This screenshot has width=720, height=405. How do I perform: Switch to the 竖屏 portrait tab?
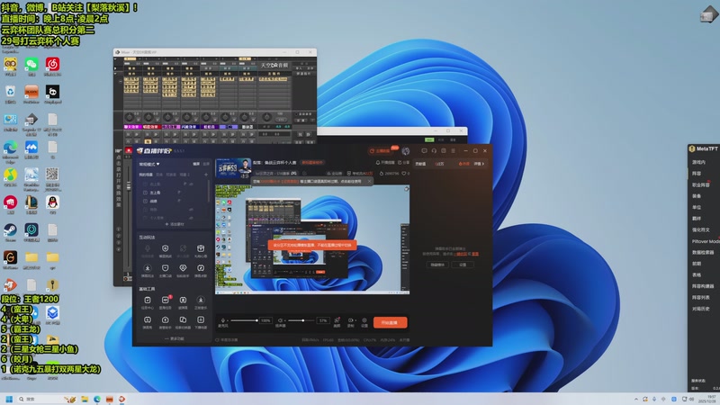pos(206,164)
